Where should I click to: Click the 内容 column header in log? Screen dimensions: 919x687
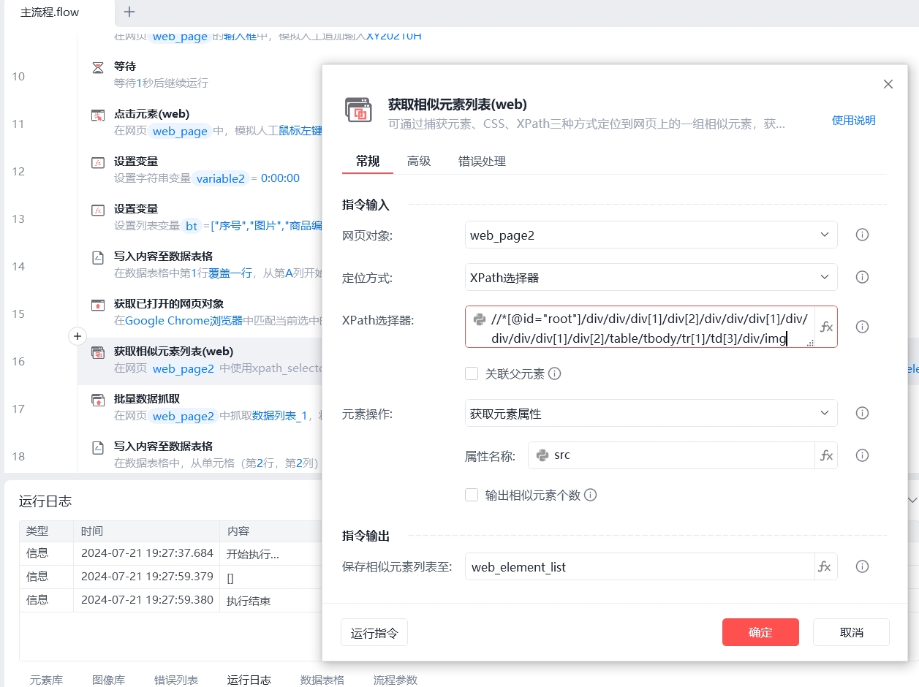271,531
